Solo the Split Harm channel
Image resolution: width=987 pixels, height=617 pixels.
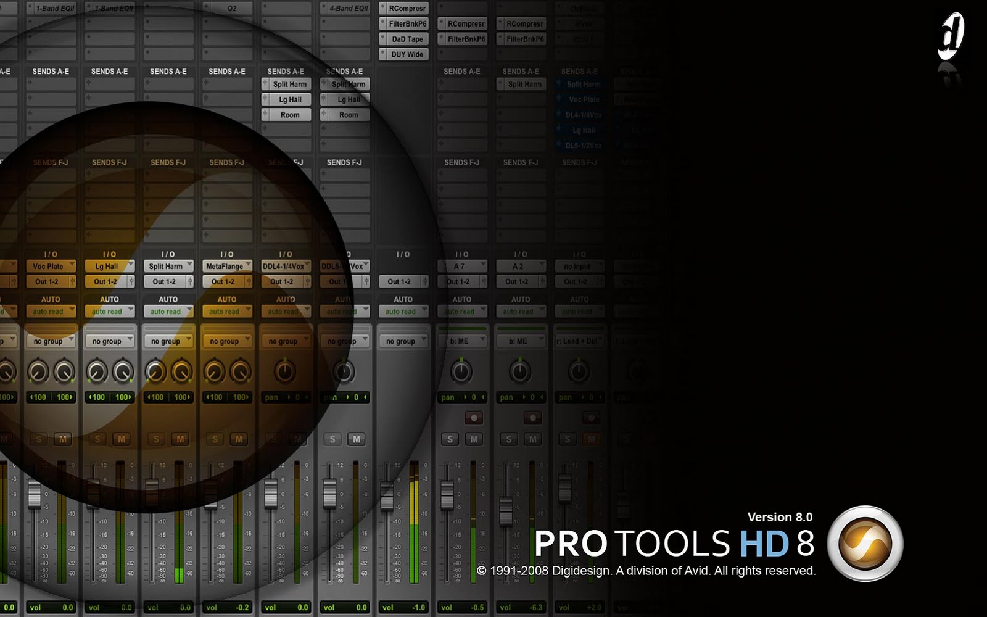pyautogui.click(x=155, y=439)
